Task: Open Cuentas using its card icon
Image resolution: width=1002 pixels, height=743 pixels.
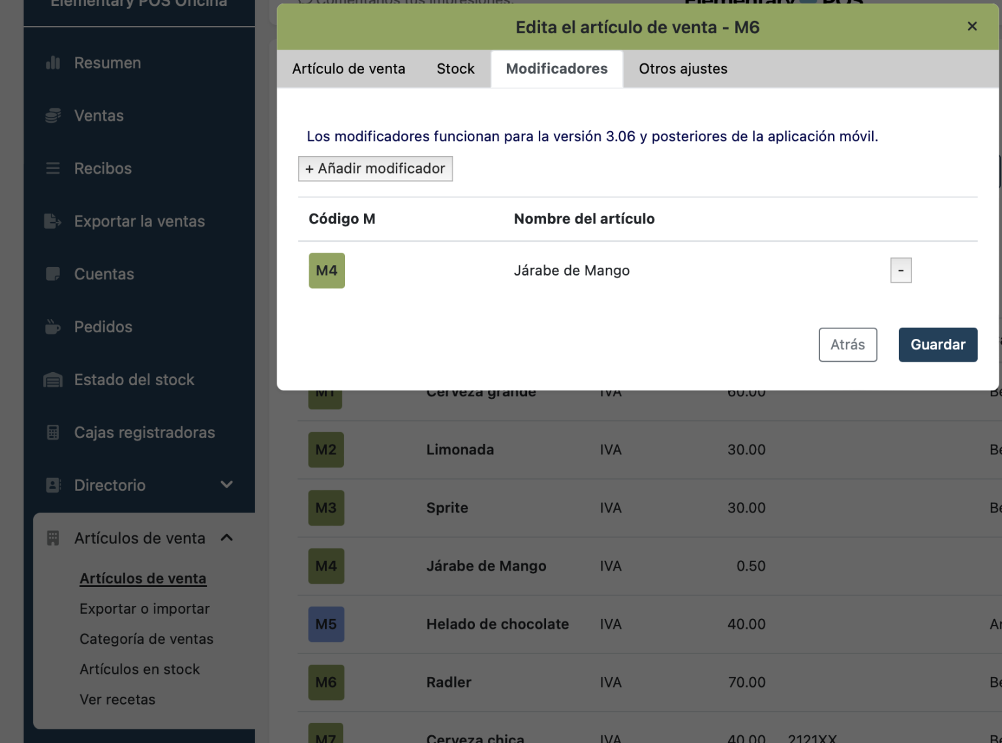Action: 52,274
